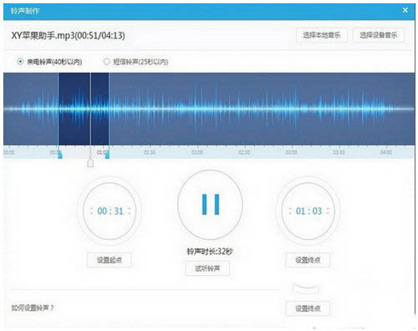
Task: Click the 选择设备音乐 button
Action: tap(379, 35)
